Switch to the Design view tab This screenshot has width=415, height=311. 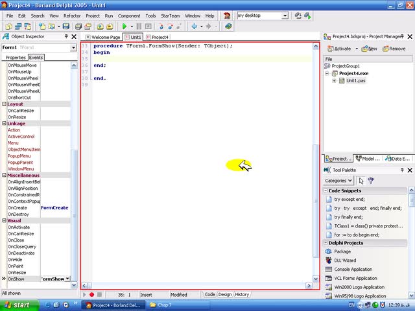click(225, 294)
